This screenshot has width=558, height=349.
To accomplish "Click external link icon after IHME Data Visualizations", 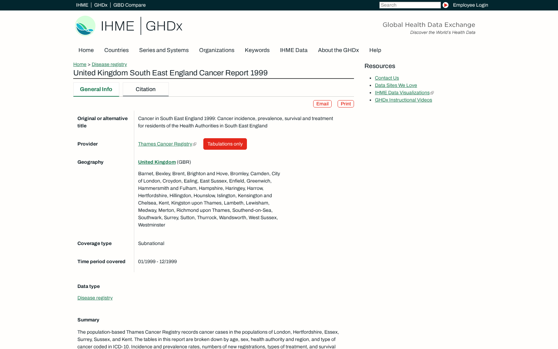I will tap(432, 93).
